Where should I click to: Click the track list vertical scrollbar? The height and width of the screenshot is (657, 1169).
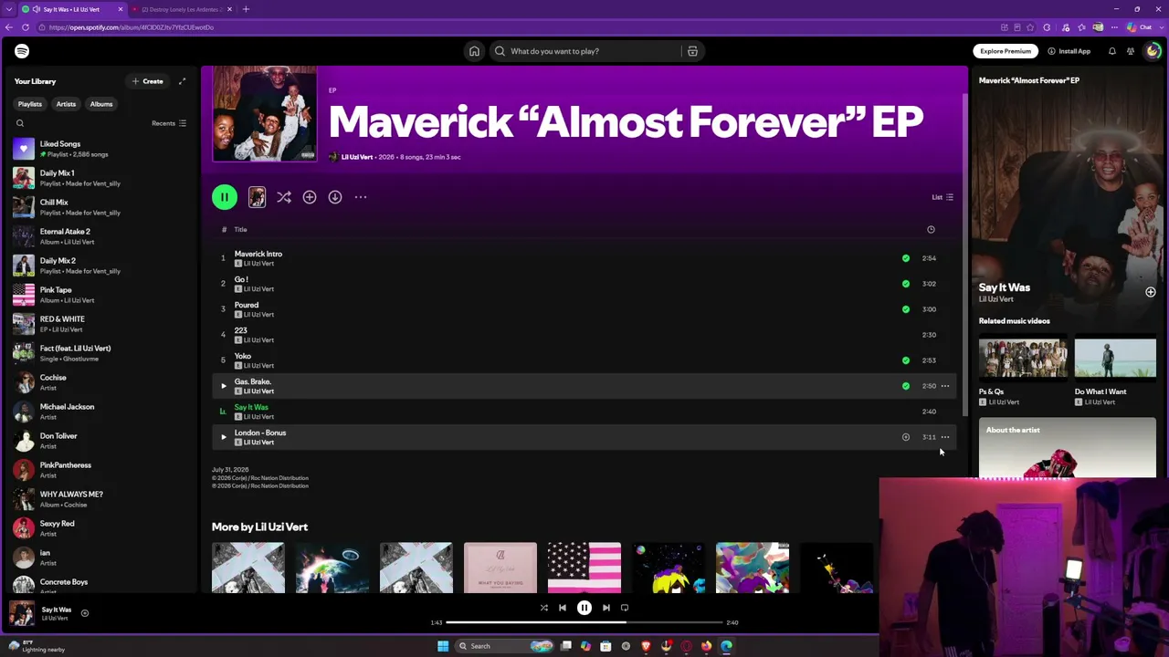coord(964,255)
